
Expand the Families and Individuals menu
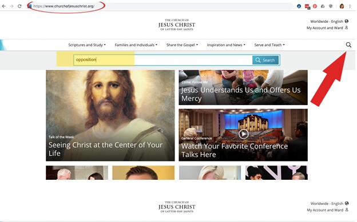coord(136,45)
